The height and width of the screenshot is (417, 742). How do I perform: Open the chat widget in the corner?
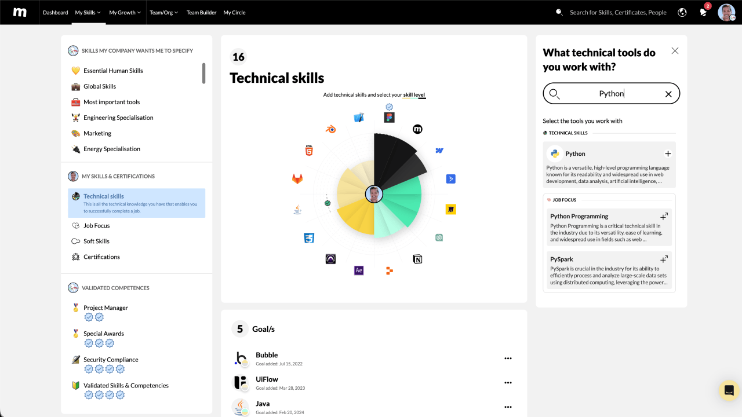coord(729,390)
